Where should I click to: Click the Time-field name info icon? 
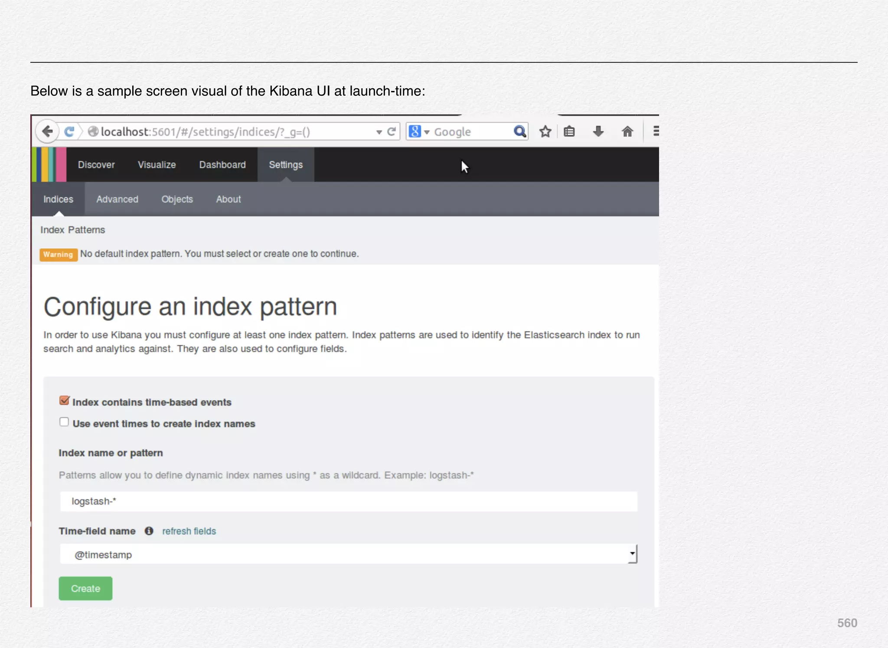point(149,531)
